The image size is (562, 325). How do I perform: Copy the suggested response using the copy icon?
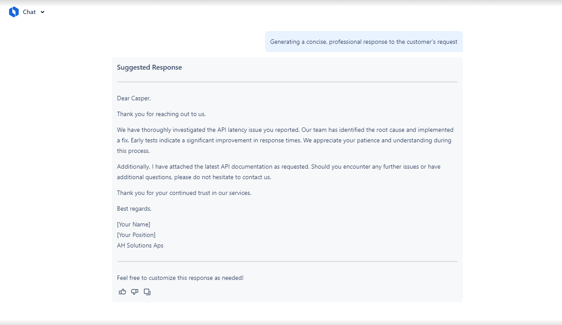tap(147, 292)
